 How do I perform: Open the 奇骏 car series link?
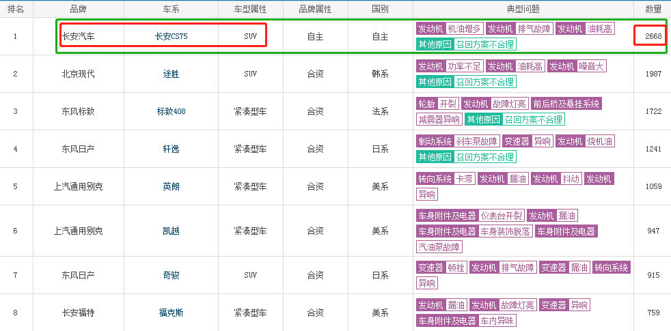(x=172, y=275)
